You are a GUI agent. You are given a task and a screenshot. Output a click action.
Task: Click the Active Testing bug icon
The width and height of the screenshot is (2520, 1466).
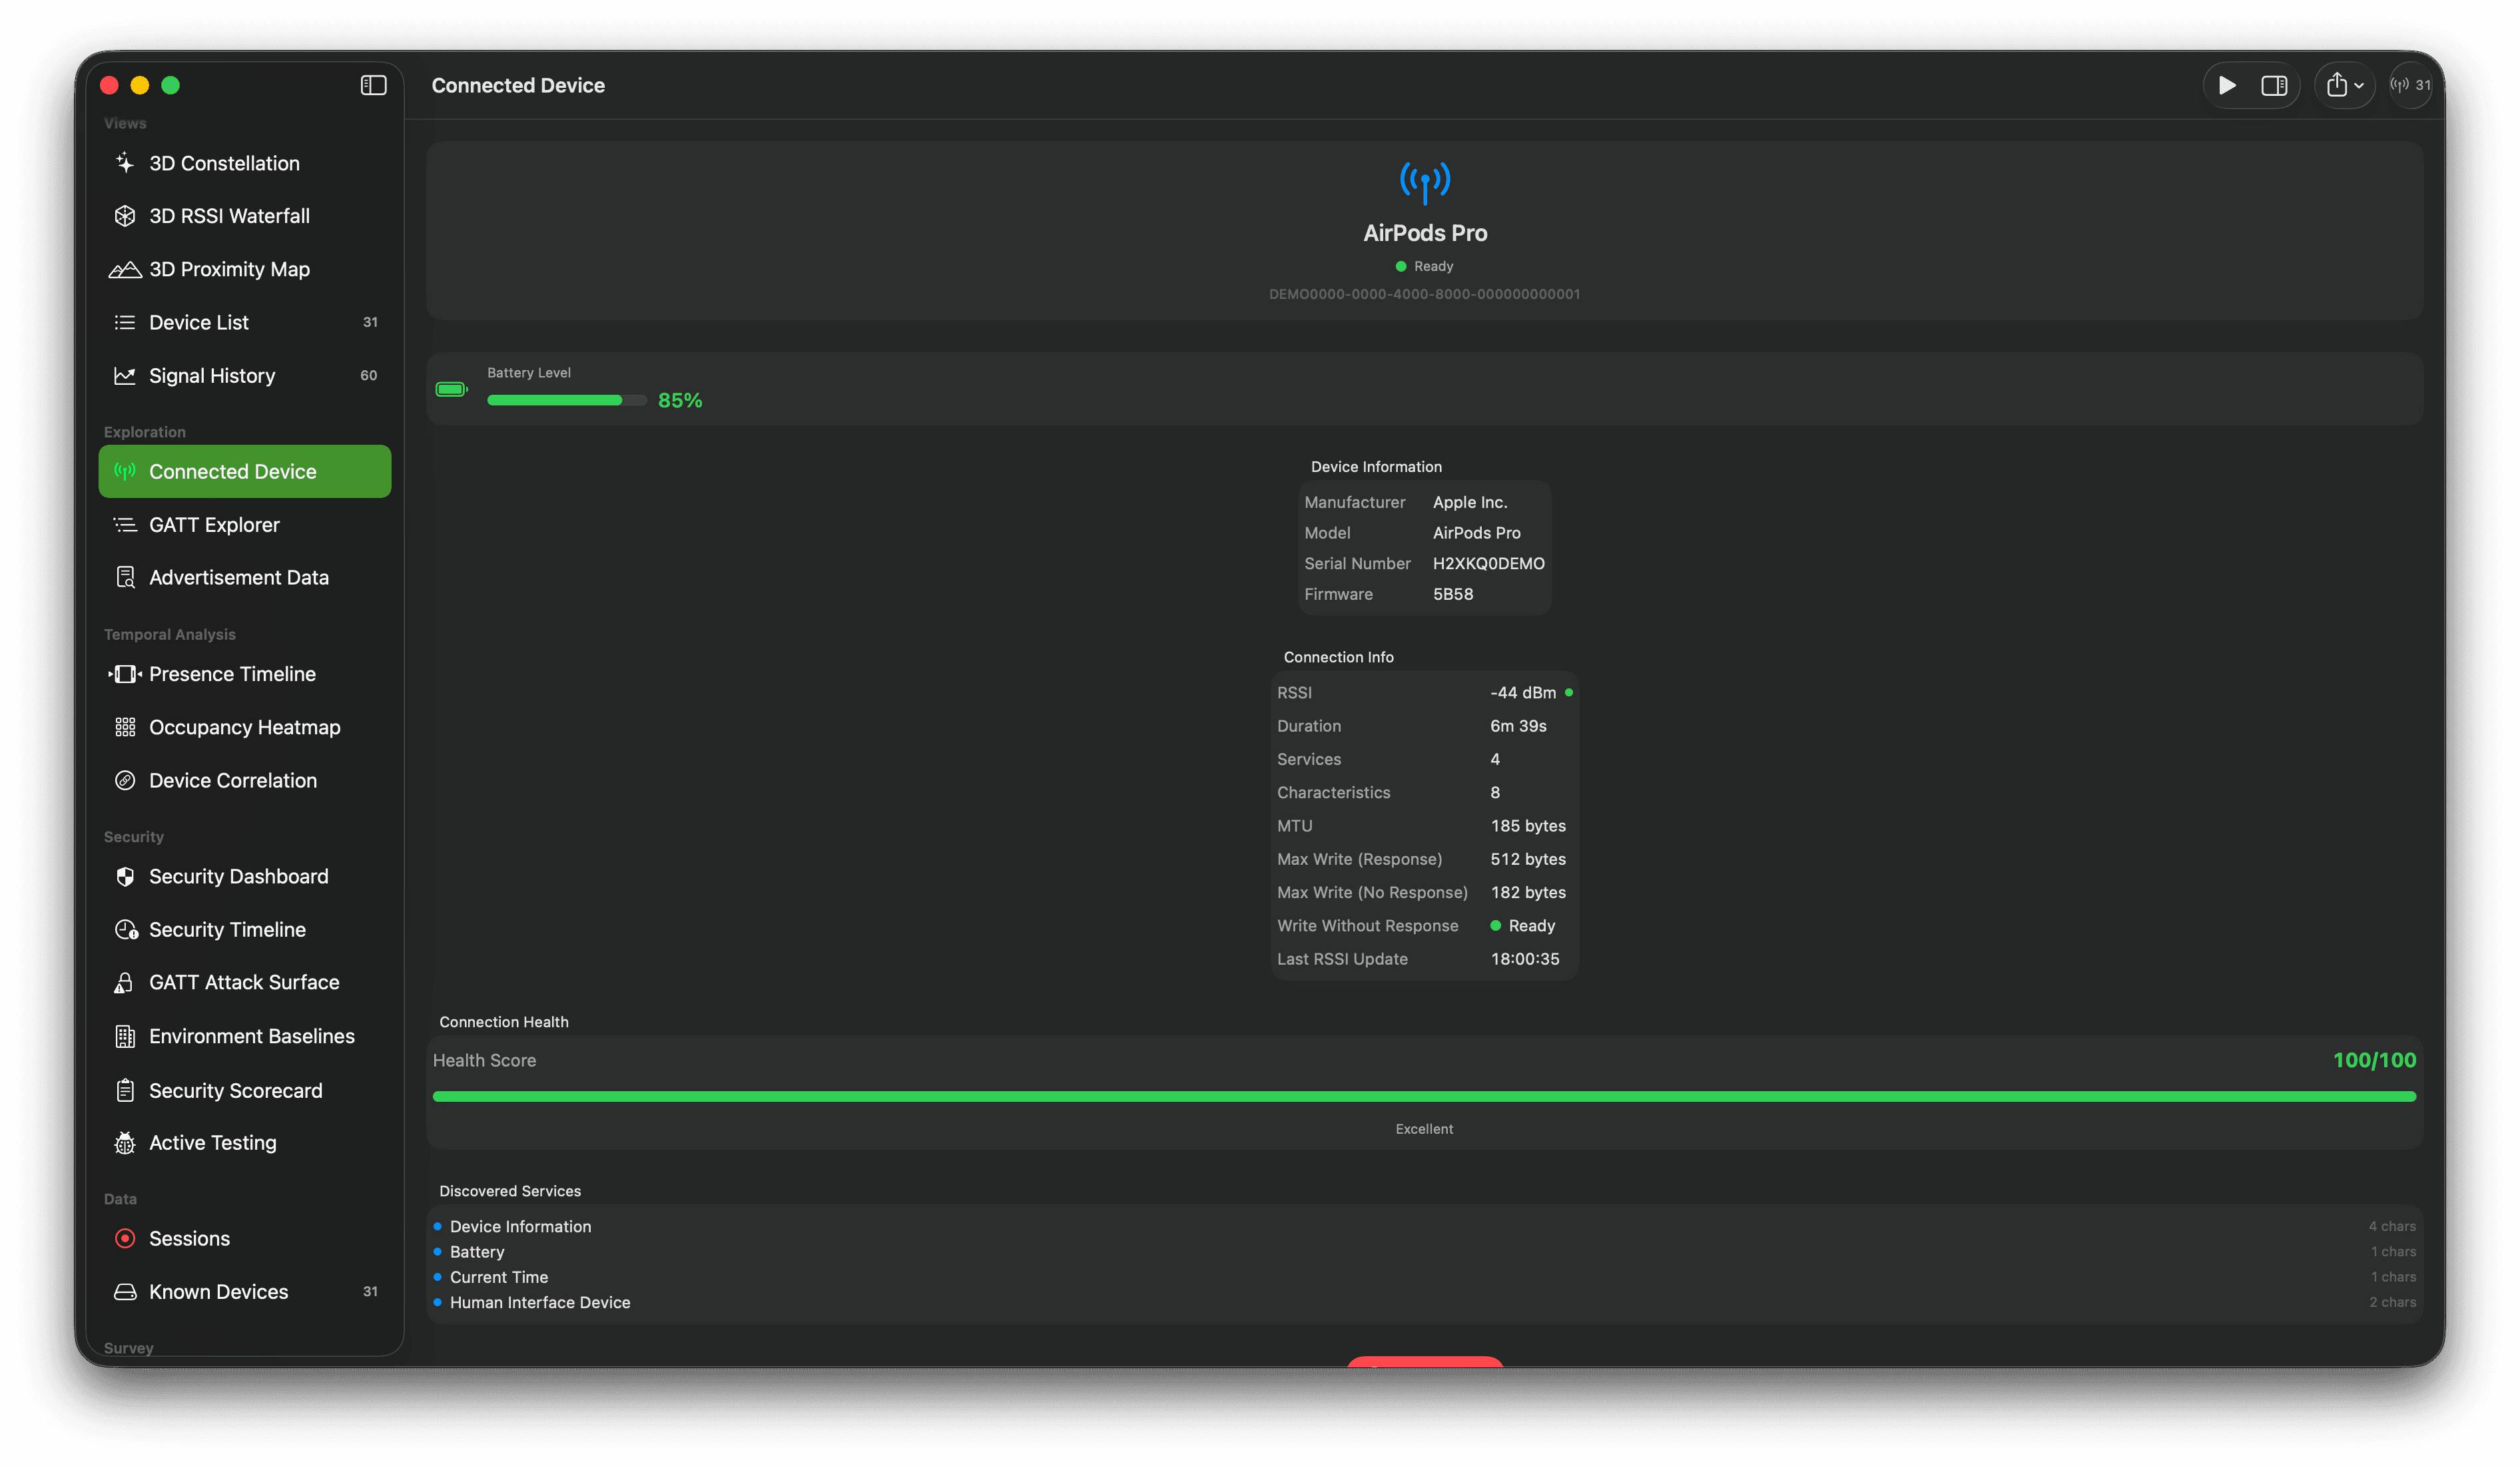(x=125, y=1143)
